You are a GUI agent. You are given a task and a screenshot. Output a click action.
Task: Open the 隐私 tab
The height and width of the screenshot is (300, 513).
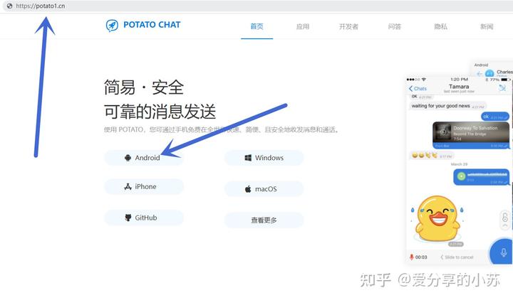pos(441,26)
